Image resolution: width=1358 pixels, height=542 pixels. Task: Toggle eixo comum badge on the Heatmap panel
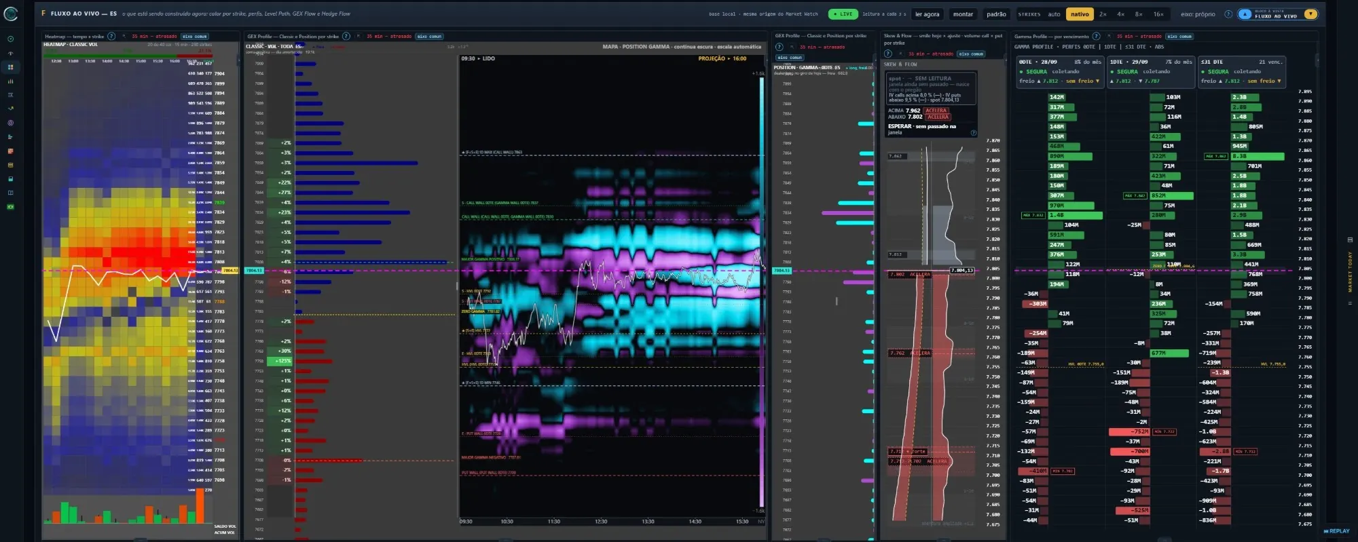click(x=195, y=37)
